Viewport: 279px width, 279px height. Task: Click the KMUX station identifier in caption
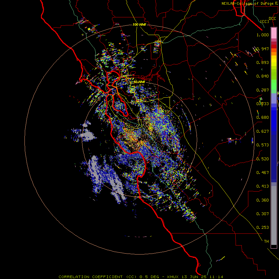174,277
